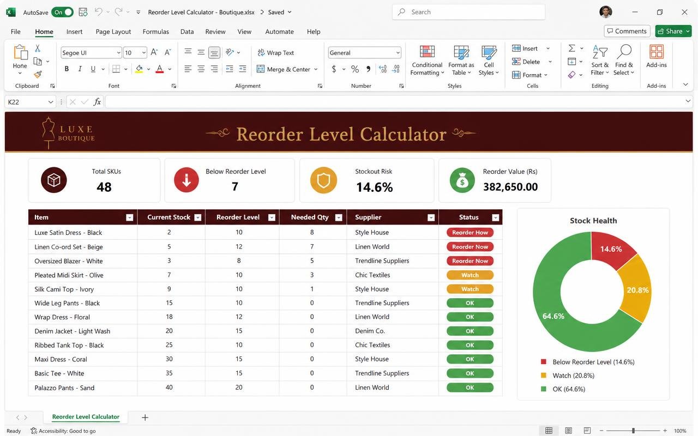Click the Comma Style icon

(369, 69)
